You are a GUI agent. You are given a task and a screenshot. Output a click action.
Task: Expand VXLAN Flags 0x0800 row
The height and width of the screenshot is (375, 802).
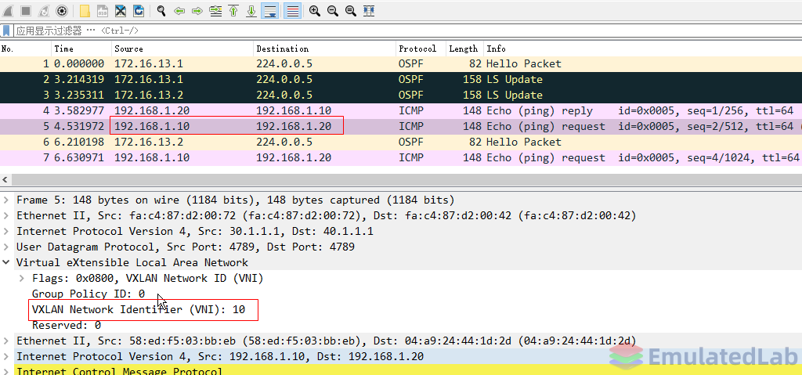point(22,278)
